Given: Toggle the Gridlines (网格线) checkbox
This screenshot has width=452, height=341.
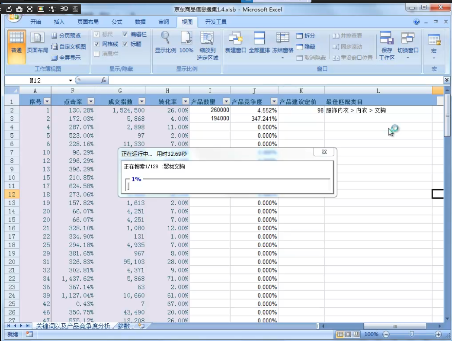Looking at the screenshot, I should [x=97, y=44].
